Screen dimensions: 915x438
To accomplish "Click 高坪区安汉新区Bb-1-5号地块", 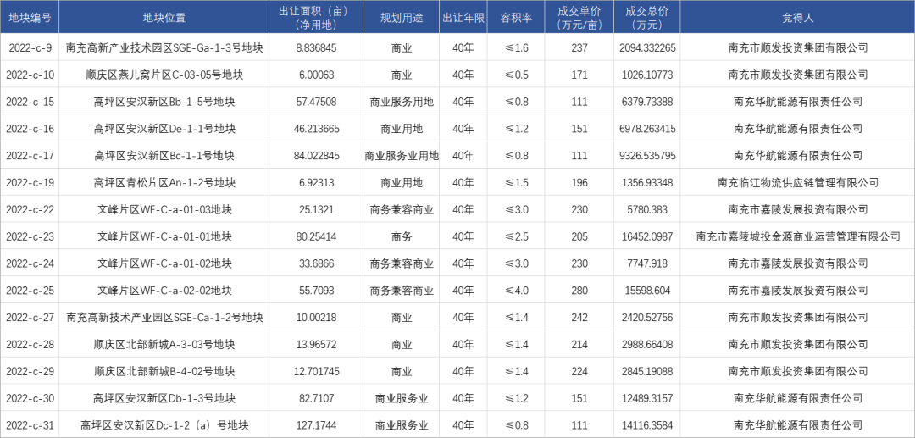I will pyautogui.click(x=164, y=102).
